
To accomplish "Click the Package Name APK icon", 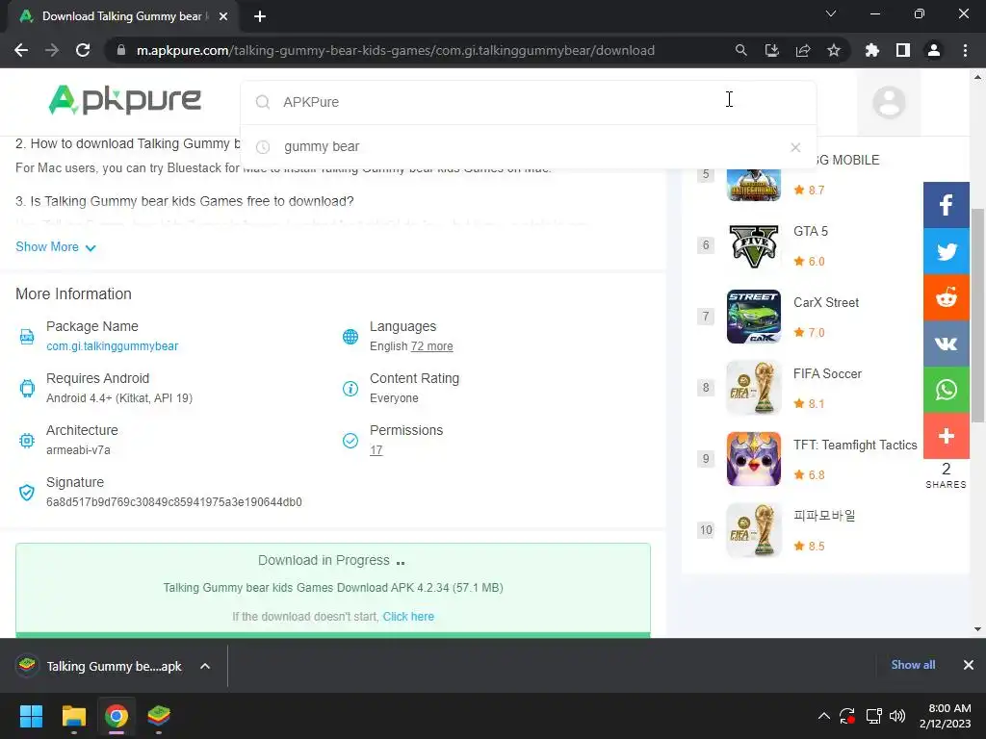I will [x=26, y=337].
